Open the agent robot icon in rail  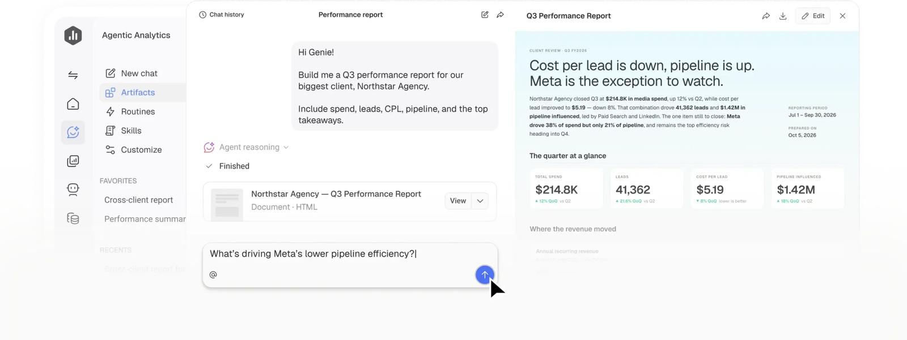[73, 190]
